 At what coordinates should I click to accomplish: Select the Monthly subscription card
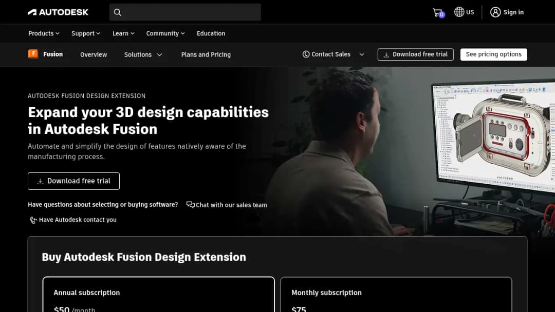coord(396,295)
